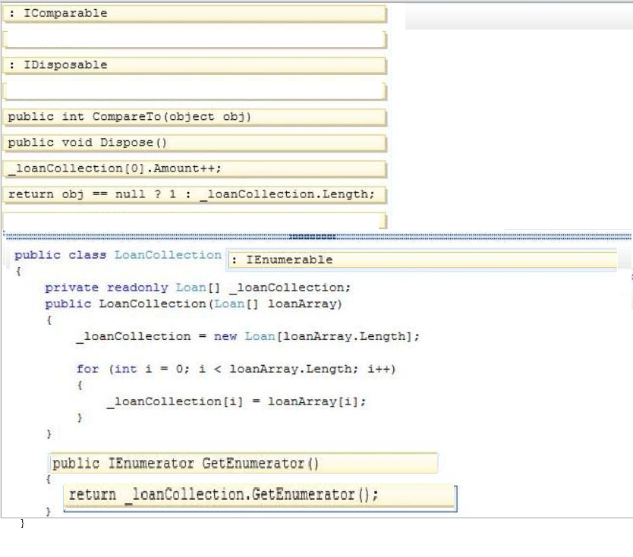Click the 'public IEnumerator GetEnumerator()' answer slot
This screenshot has width=633, height=557.
point(244,463)
